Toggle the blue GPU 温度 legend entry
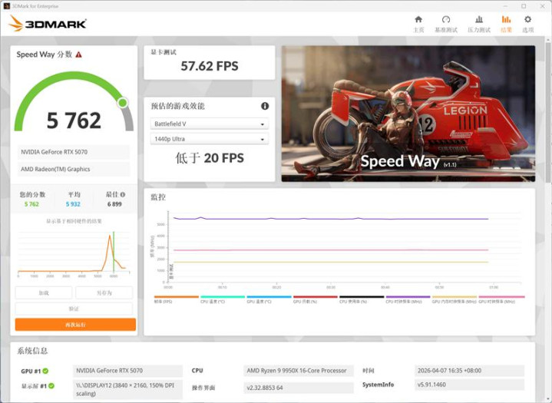The width and height of the screenshot is (552, 403). [269, 299]
